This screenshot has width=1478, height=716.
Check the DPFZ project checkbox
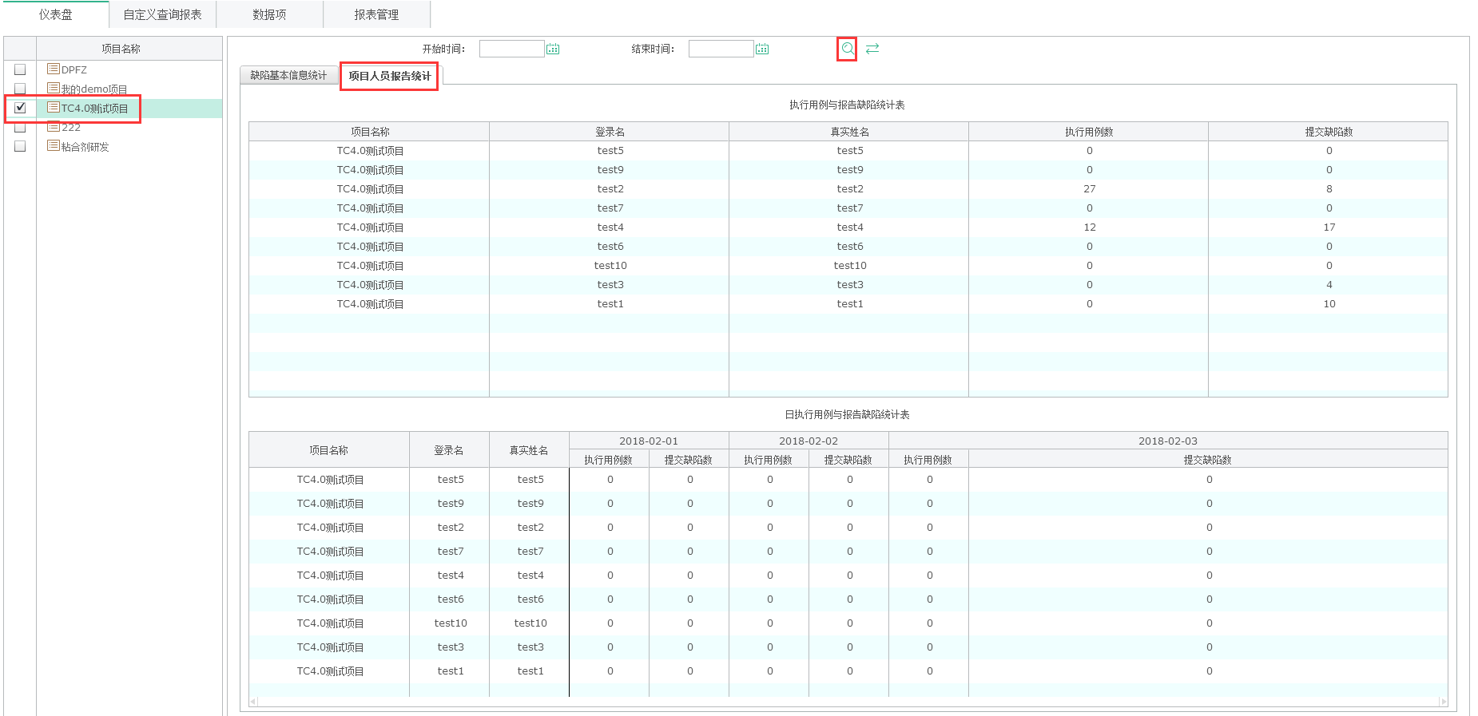pos(20,69)
